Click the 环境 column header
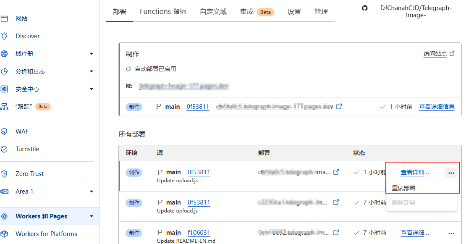The height and width of the screenshot is (244, 466). tap(132, 153)
